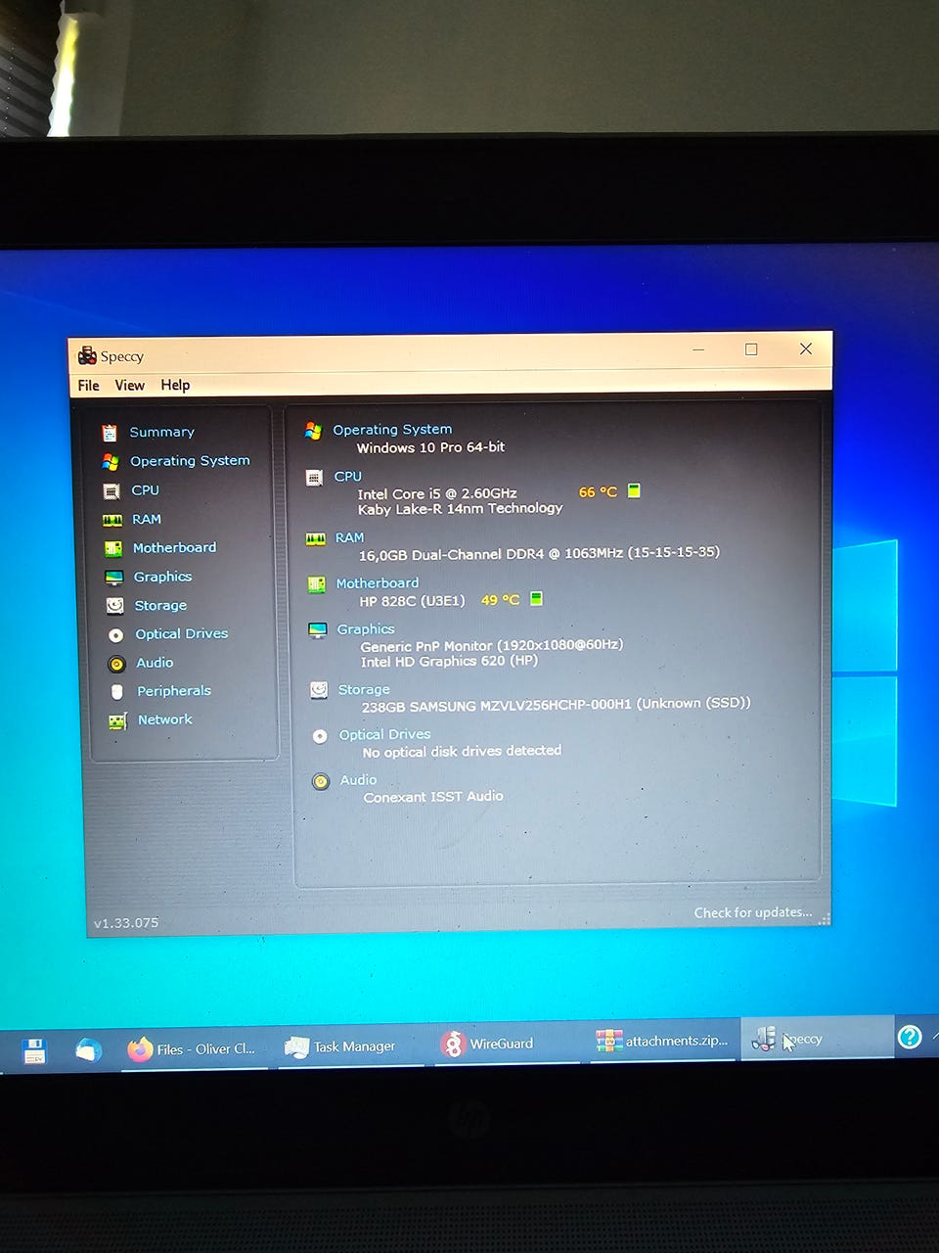The width and height of the screenshot is (939, 1253).
Task: Click Check for updates link
Action: click(753, 912)
